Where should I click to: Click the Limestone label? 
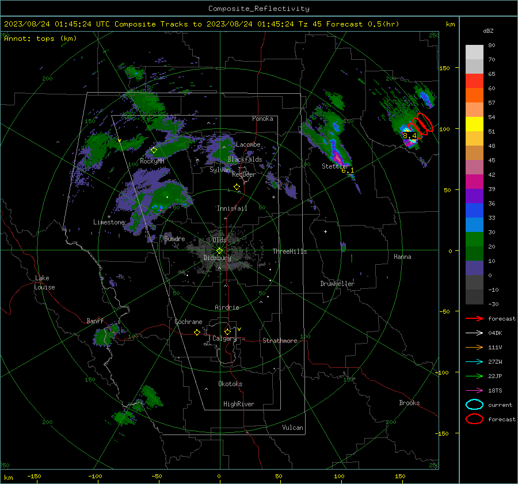[109, 222]
